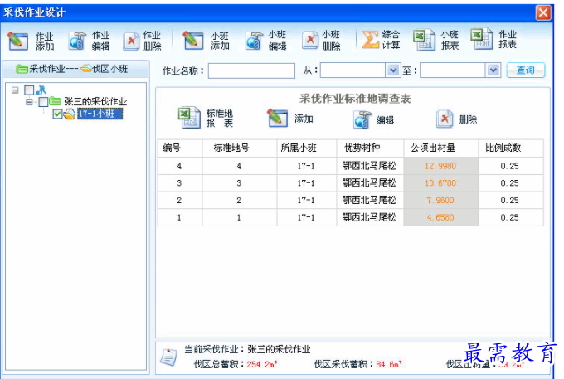Click the 当前采伐作业 status text
Screen dimensions: 564x379
click(x=247, y=349)
